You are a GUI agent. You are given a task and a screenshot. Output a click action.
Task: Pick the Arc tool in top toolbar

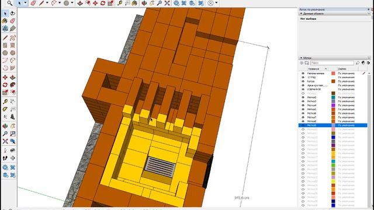54,3
